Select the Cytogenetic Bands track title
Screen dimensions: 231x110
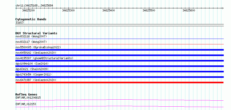coord(31,19)
